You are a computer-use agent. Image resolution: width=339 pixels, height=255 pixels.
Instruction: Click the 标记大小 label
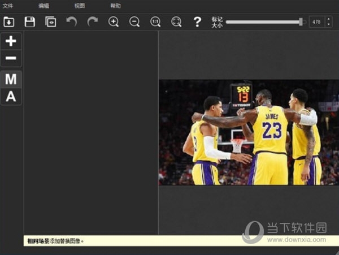(217, 22)
